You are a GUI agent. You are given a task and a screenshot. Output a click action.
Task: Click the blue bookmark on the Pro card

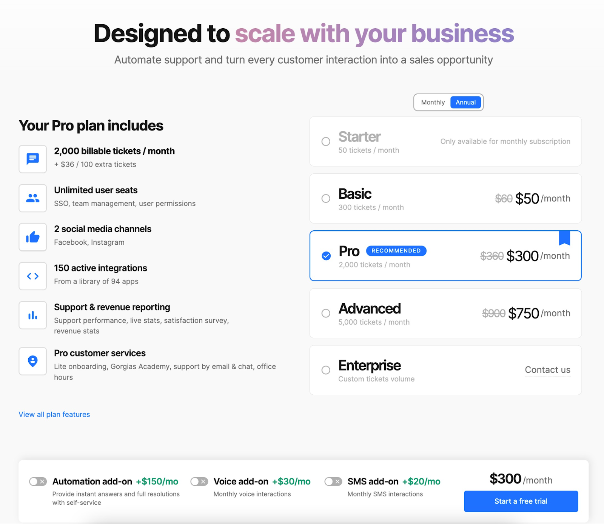tap(564, 238)
